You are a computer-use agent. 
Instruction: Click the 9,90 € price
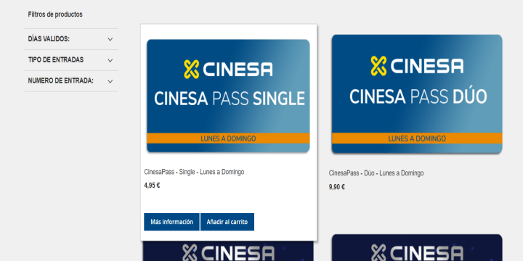[336, 187]
